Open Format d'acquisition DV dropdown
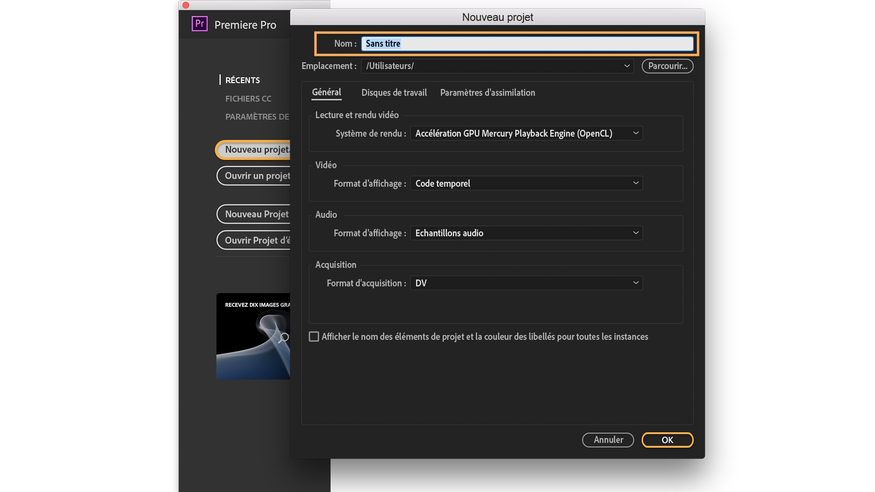 pos(526,283)
